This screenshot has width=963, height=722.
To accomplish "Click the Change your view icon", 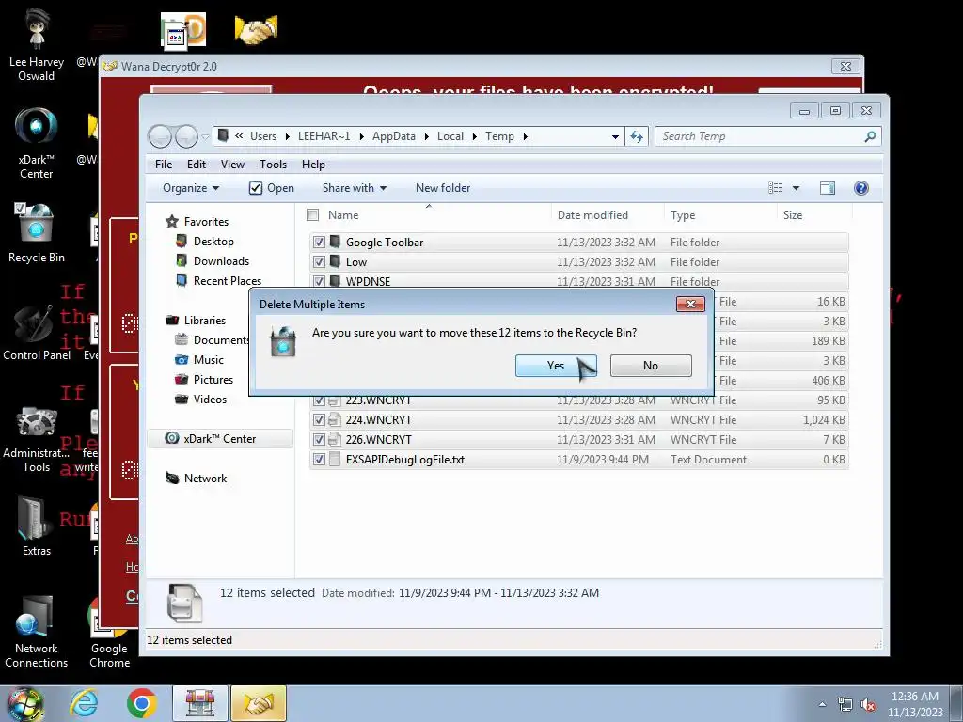I will (x=776, y=188).
